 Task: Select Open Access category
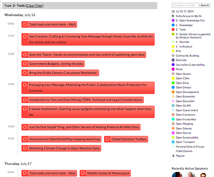(x=183, y=74)
